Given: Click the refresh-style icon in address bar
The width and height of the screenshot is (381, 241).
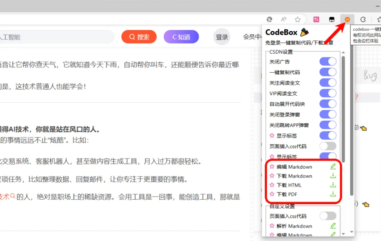Looking at the screenshot, I should click(x=269, y=19).
